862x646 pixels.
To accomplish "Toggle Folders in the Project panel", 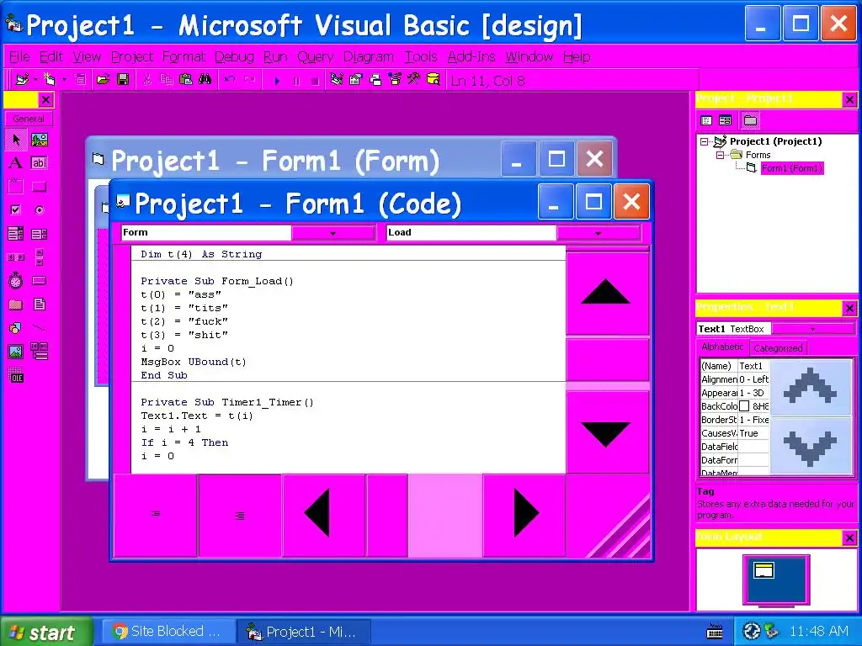I will 750,120.
